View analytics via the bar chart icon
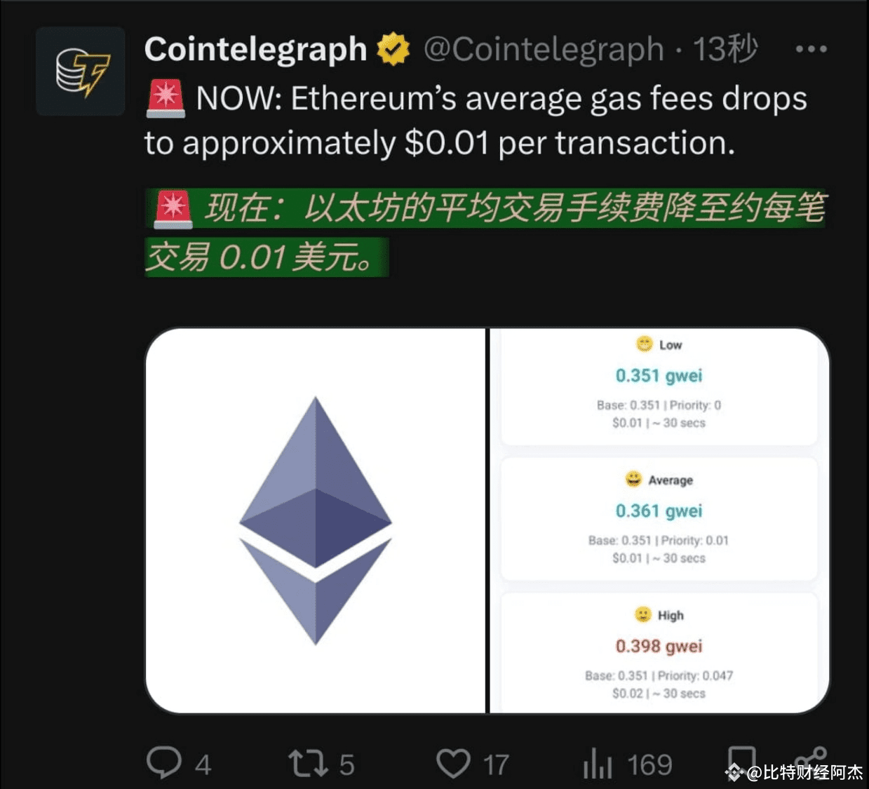The image size is (869, 789). pyautogui.click(x=598, y=763)
